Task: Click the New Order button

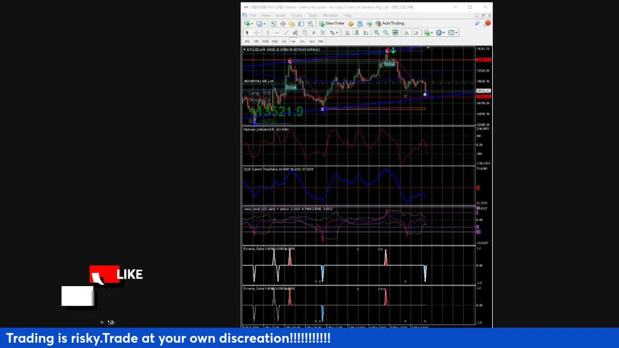Action: click(332, 23)
